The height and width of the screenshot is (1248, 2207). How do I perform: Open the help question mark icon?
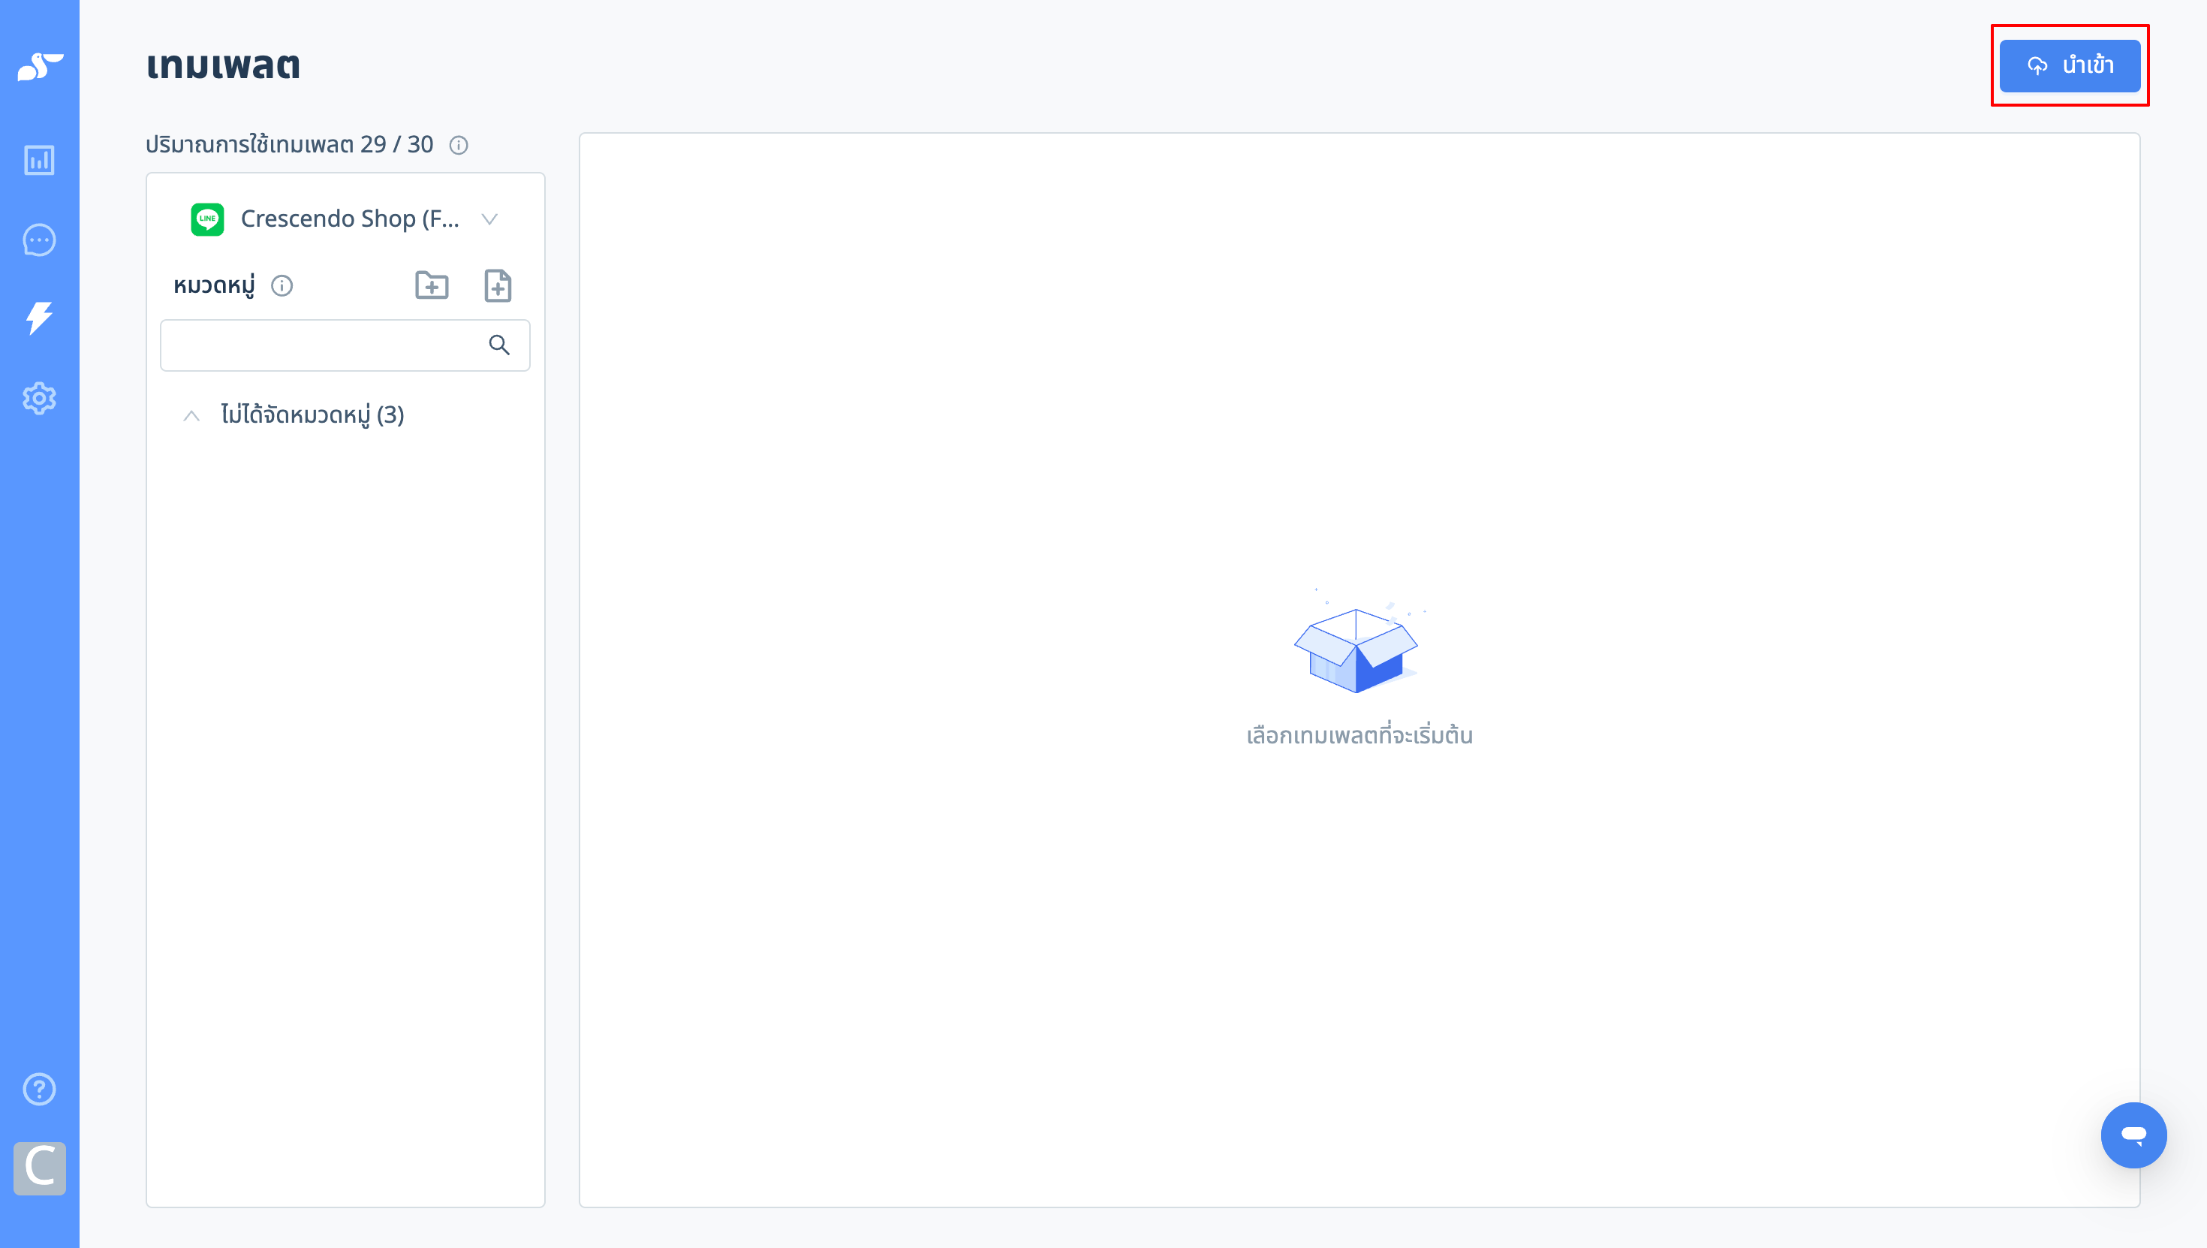coord(39,1089)
